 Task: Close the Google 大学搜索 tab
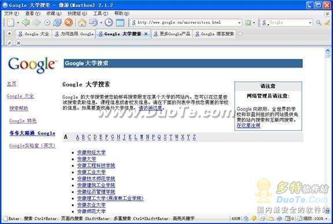click(x=146, y=33)
